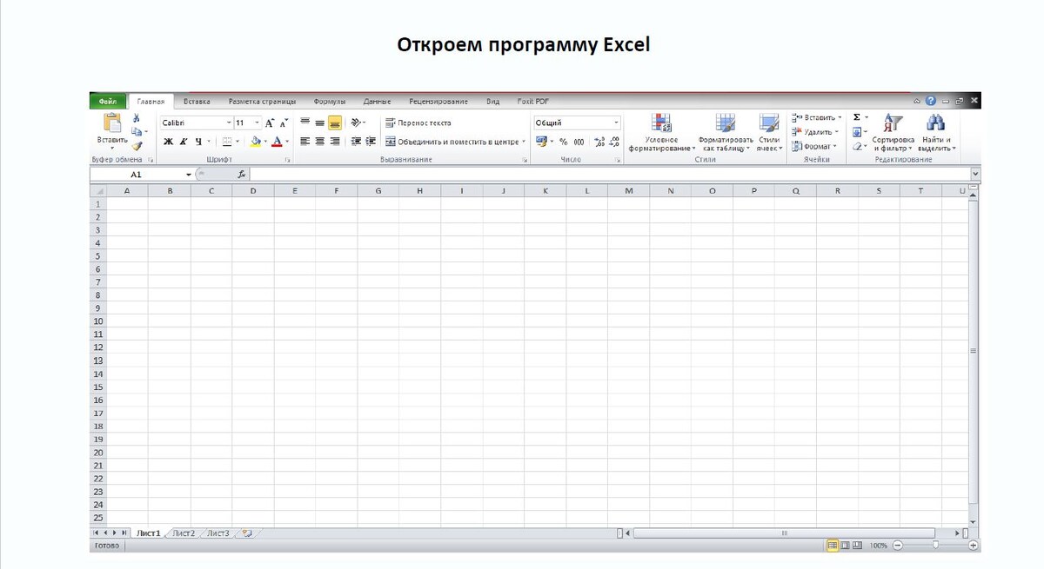Apply the red font color A
The height and width of the screenshot is (569, 1044).
click(x=277, y=142)
